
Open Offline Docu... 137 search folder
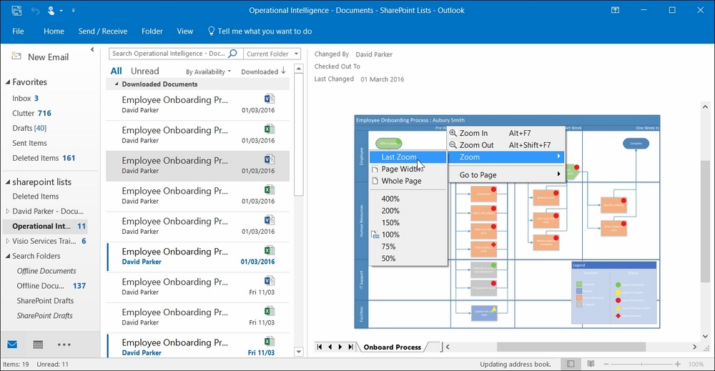click(x=51, y=286)
